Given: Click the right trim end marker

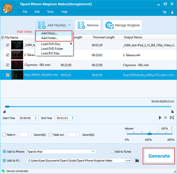Looking at the screenshot, I should (x=172, y=111).
